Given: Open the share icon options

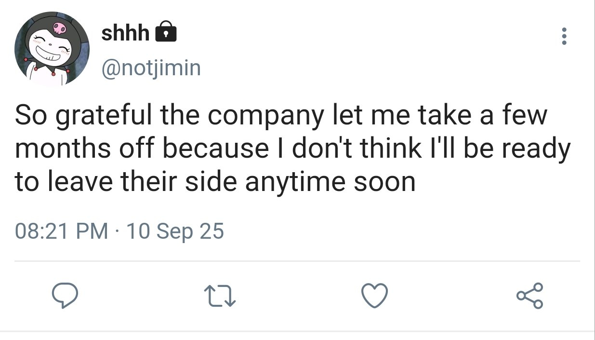Looking at the screenshot, I should (529, 295).
